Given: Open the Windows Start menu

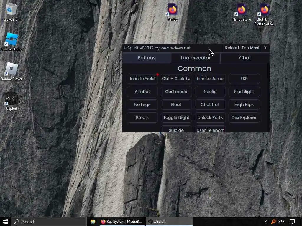Looking at the screenshot, I should (x=5, y=222).
